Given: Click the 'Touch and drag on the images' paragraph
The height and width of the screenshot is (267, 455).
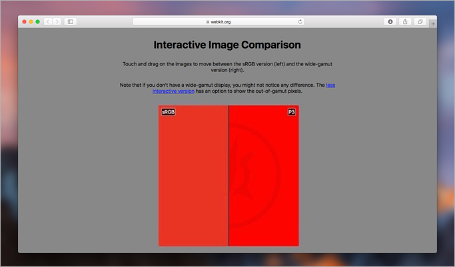Looking at the screenshot, I should [227, 67].
